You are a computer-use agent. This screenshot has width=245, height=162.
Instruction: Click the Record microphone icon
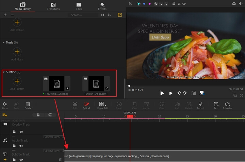200,104
